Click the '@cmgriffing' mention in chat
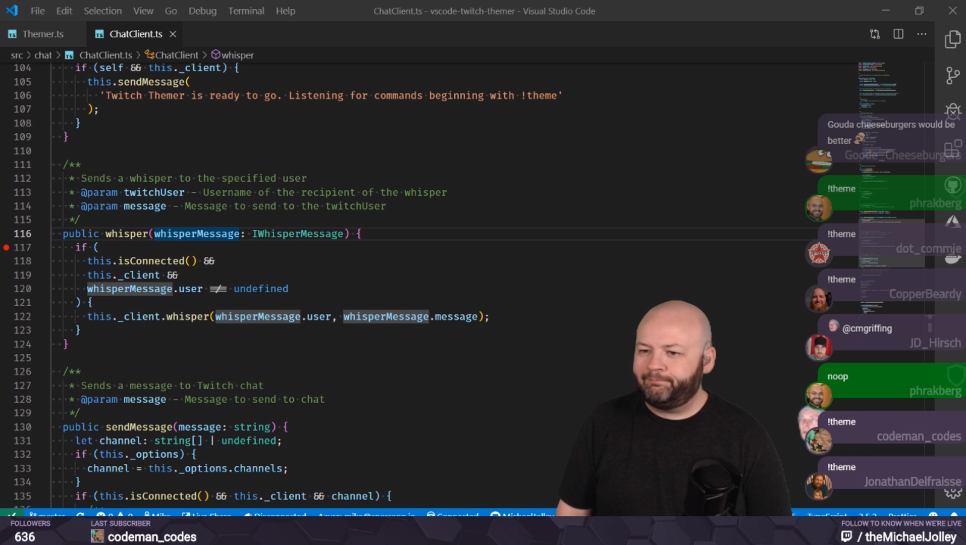 pos(867,329)
